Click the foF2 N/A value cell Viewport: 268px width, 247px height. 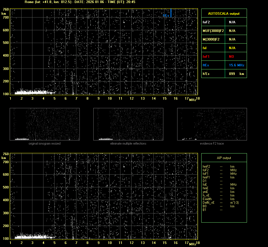pyautogui.click(x=232, y=22)
